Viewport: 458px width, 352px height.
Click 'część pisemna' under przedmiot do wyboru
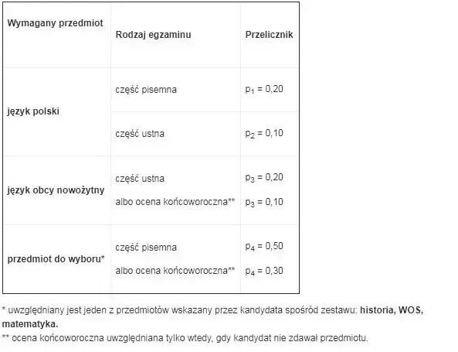pyautogui.click(x=146, y=248)
